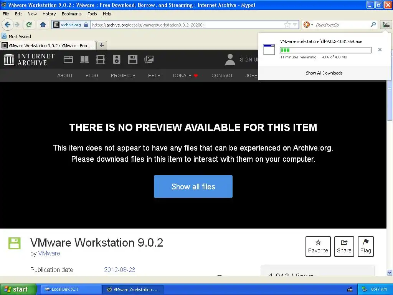Share this item

(x=344, y=246)
